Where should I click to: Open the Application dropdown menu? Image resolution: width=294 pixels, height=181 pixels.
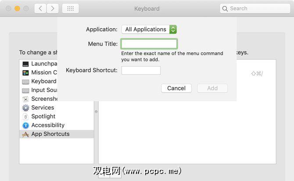click(149, 29)
